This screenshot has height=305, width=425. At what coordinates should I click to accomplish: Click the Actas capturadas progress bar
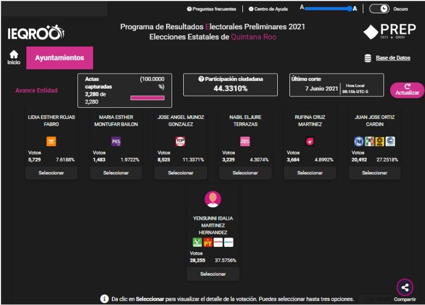click(x=147, y=98)
